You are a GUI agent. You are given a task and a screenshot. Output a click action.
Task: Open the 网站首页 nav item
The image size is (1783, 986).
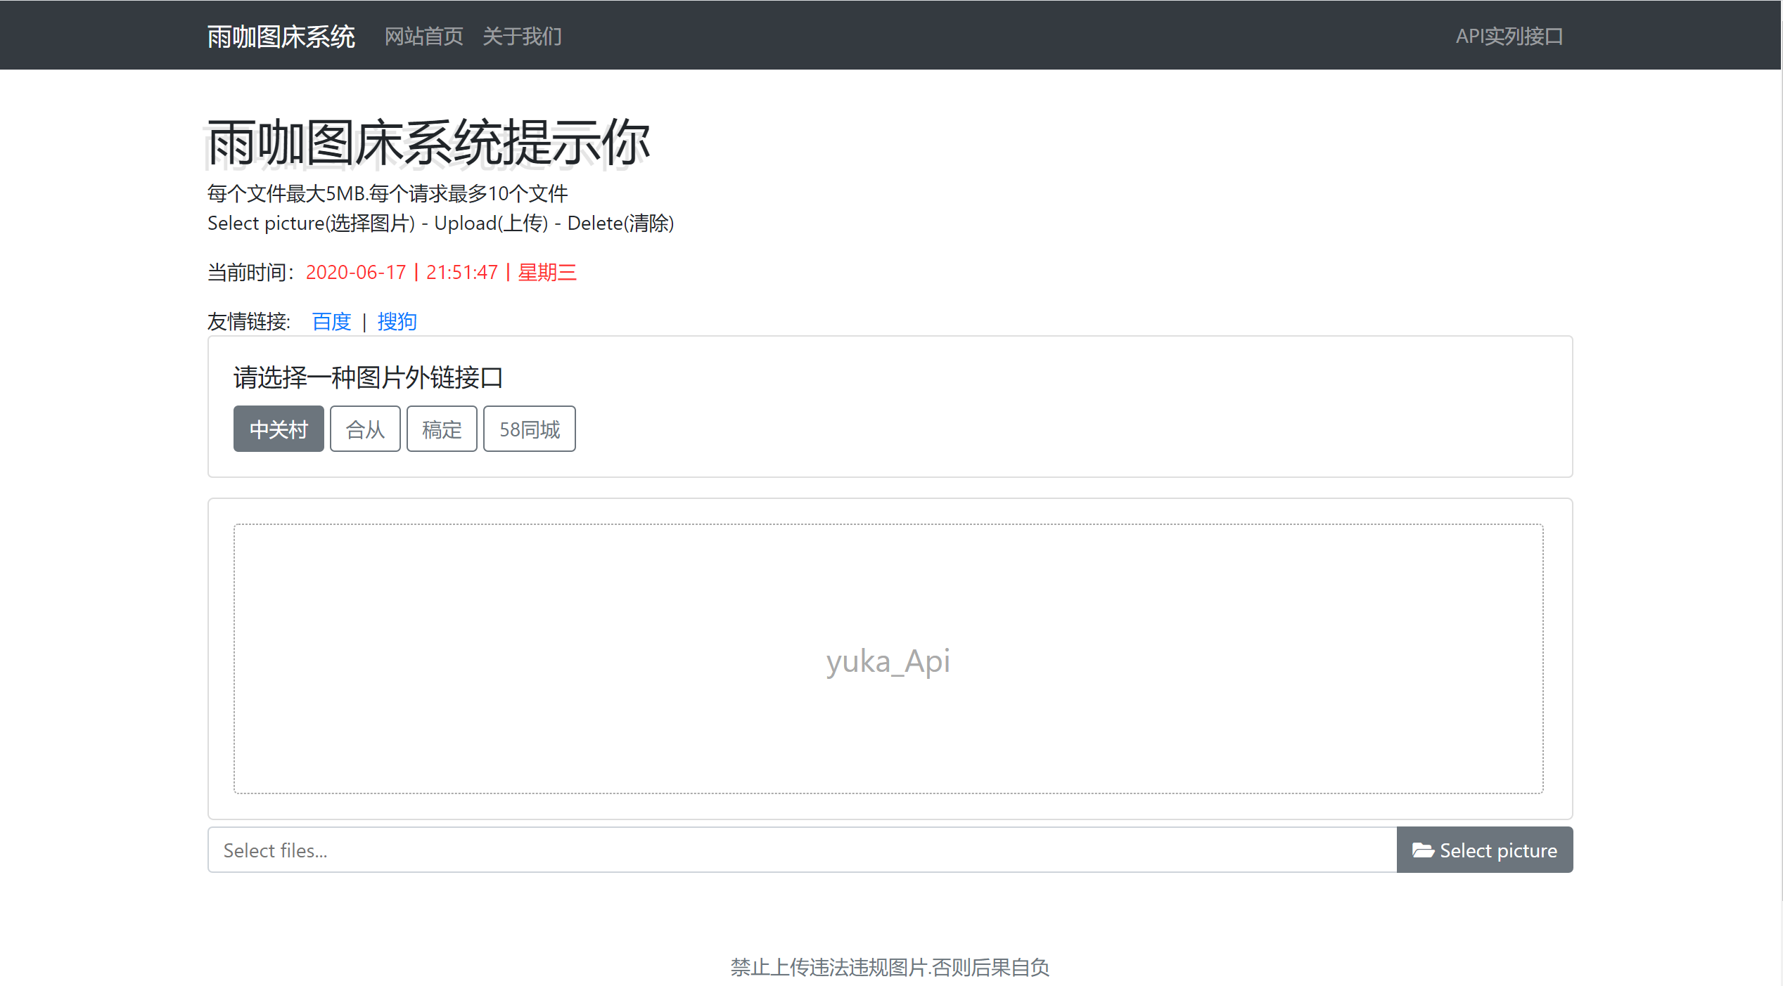(423, 37)
